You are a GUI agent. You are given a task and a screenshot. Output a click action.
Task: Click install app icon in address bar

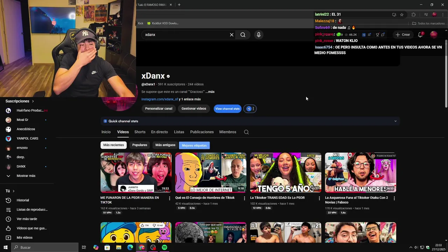click(x=394, y=15)
